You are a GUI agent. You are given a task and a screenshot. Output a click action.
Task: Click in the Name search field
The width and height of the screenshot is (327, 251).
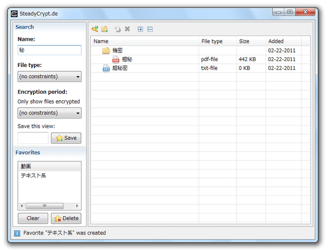tap(49, 50)
